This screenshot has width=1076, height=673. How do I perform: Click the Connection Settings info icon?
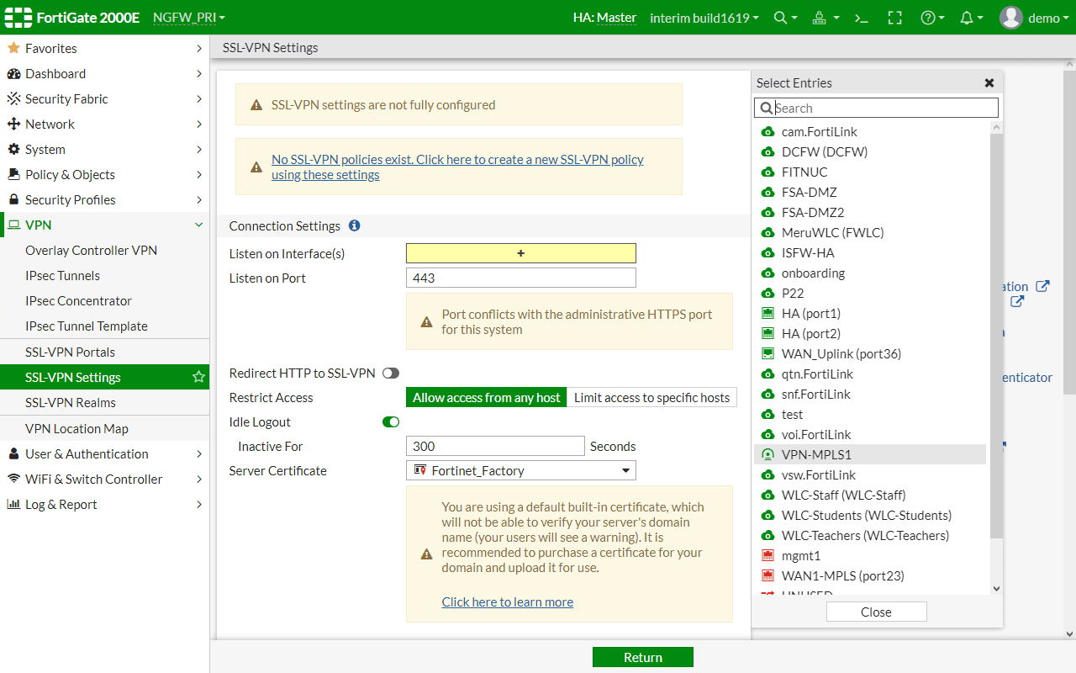click(x=354, y=225)
